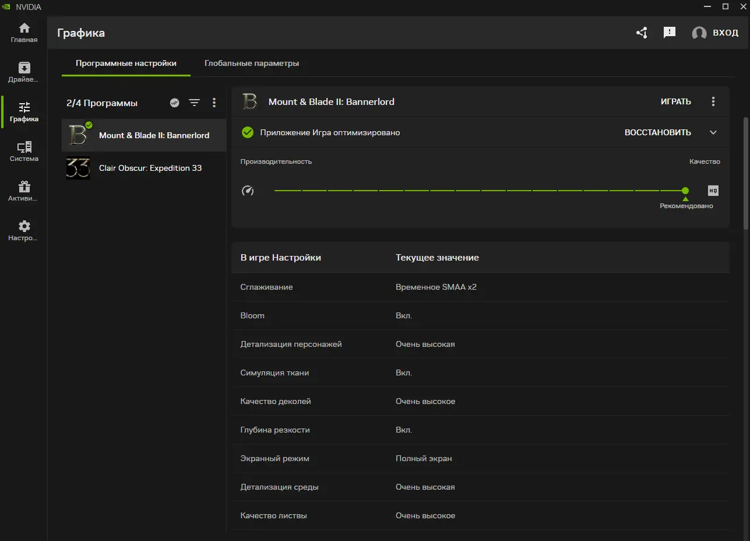Click the Графика page title
Screen dimensions: 750x541
pos(81,33)
